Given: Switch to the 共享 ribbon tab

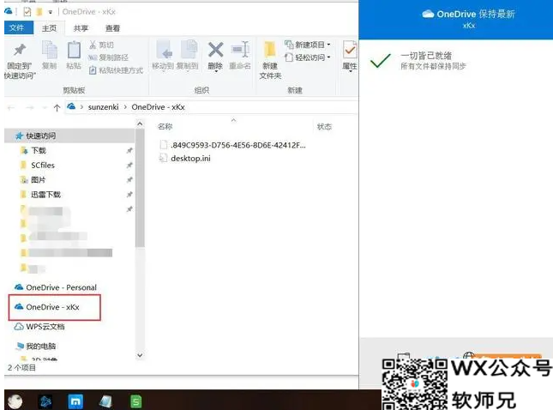Looking at the screenshot, I should click(81, 28).
